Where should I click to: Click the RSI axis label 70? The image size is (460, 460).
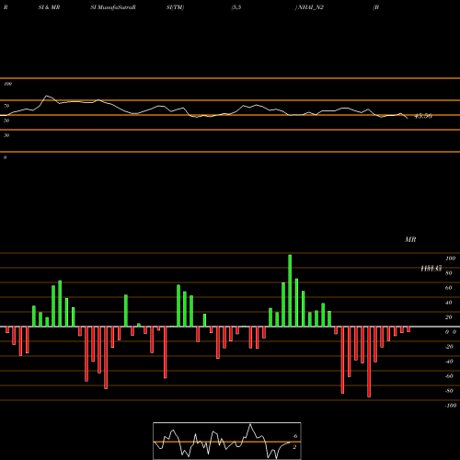[x=6, y=106]
